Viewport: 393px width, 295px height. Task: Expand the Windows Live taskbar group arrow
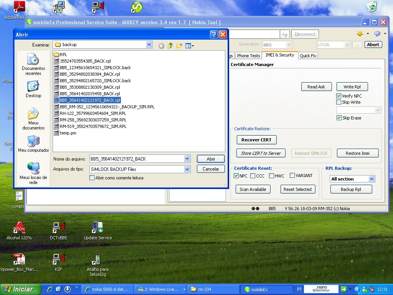(184, 289)
